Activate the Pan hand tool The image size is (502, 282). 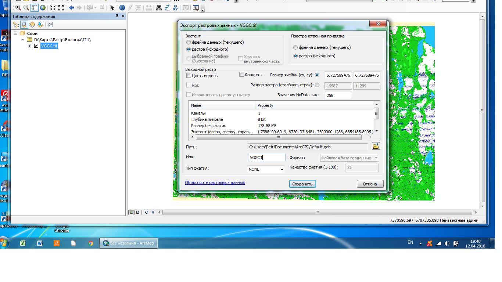click(35, 7)
